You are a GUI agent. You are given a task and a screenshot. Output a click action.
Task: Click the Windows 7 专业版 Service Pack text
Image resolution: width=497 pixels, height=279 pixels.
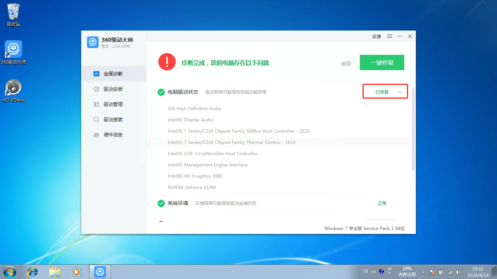tap(365, 229)
